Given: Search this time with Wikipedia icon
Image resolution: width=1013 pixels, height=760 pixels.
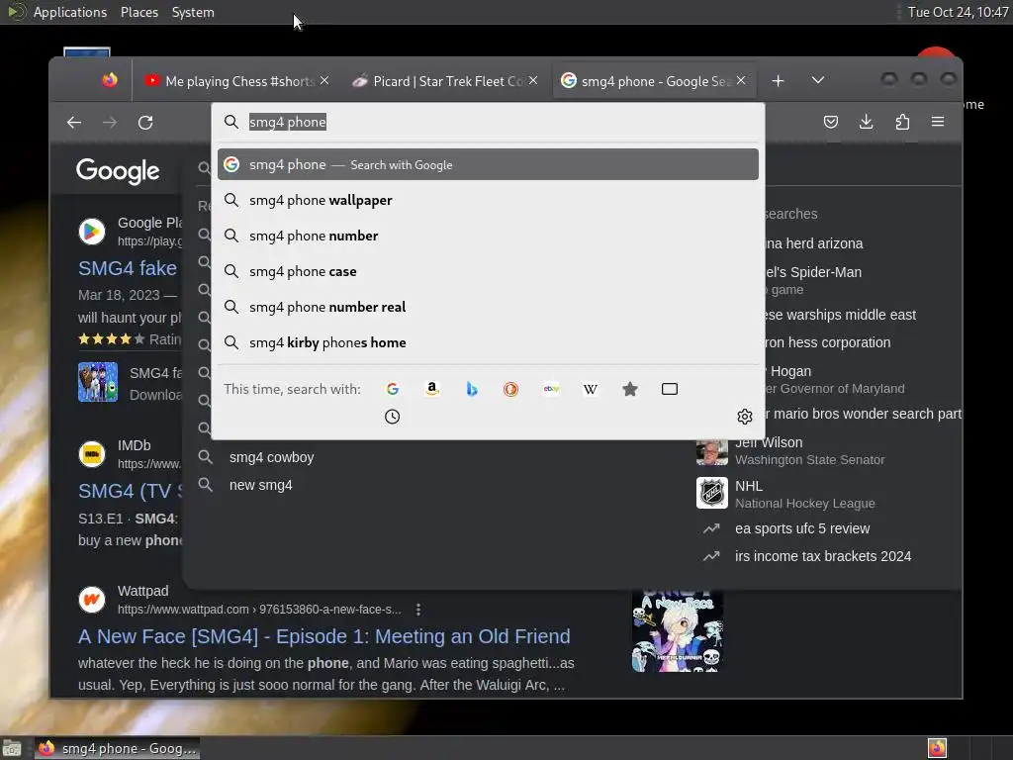Looking at the screenshot, I should tap(591, 389).
